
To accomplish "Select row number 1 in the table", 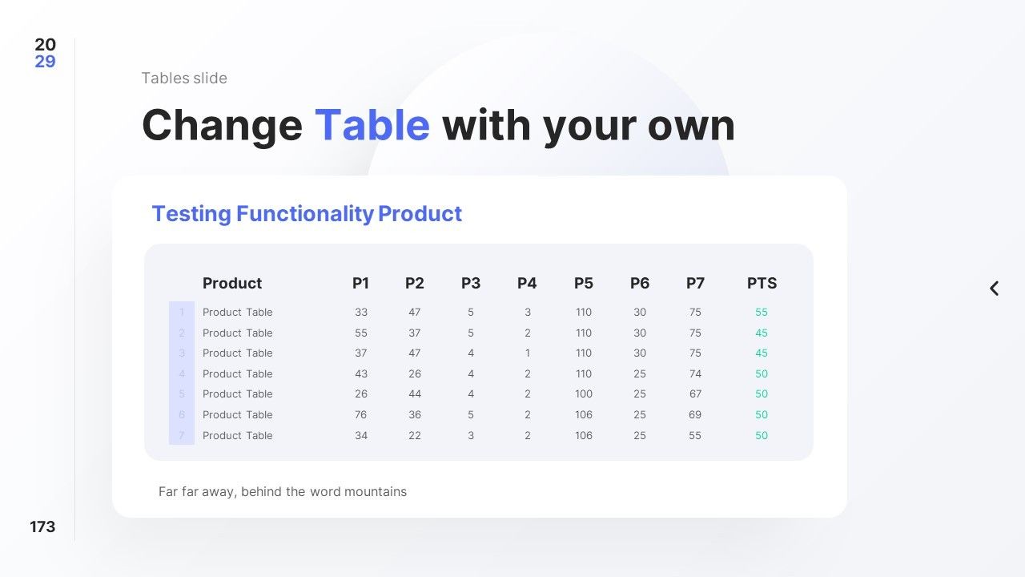I will 182,313.
